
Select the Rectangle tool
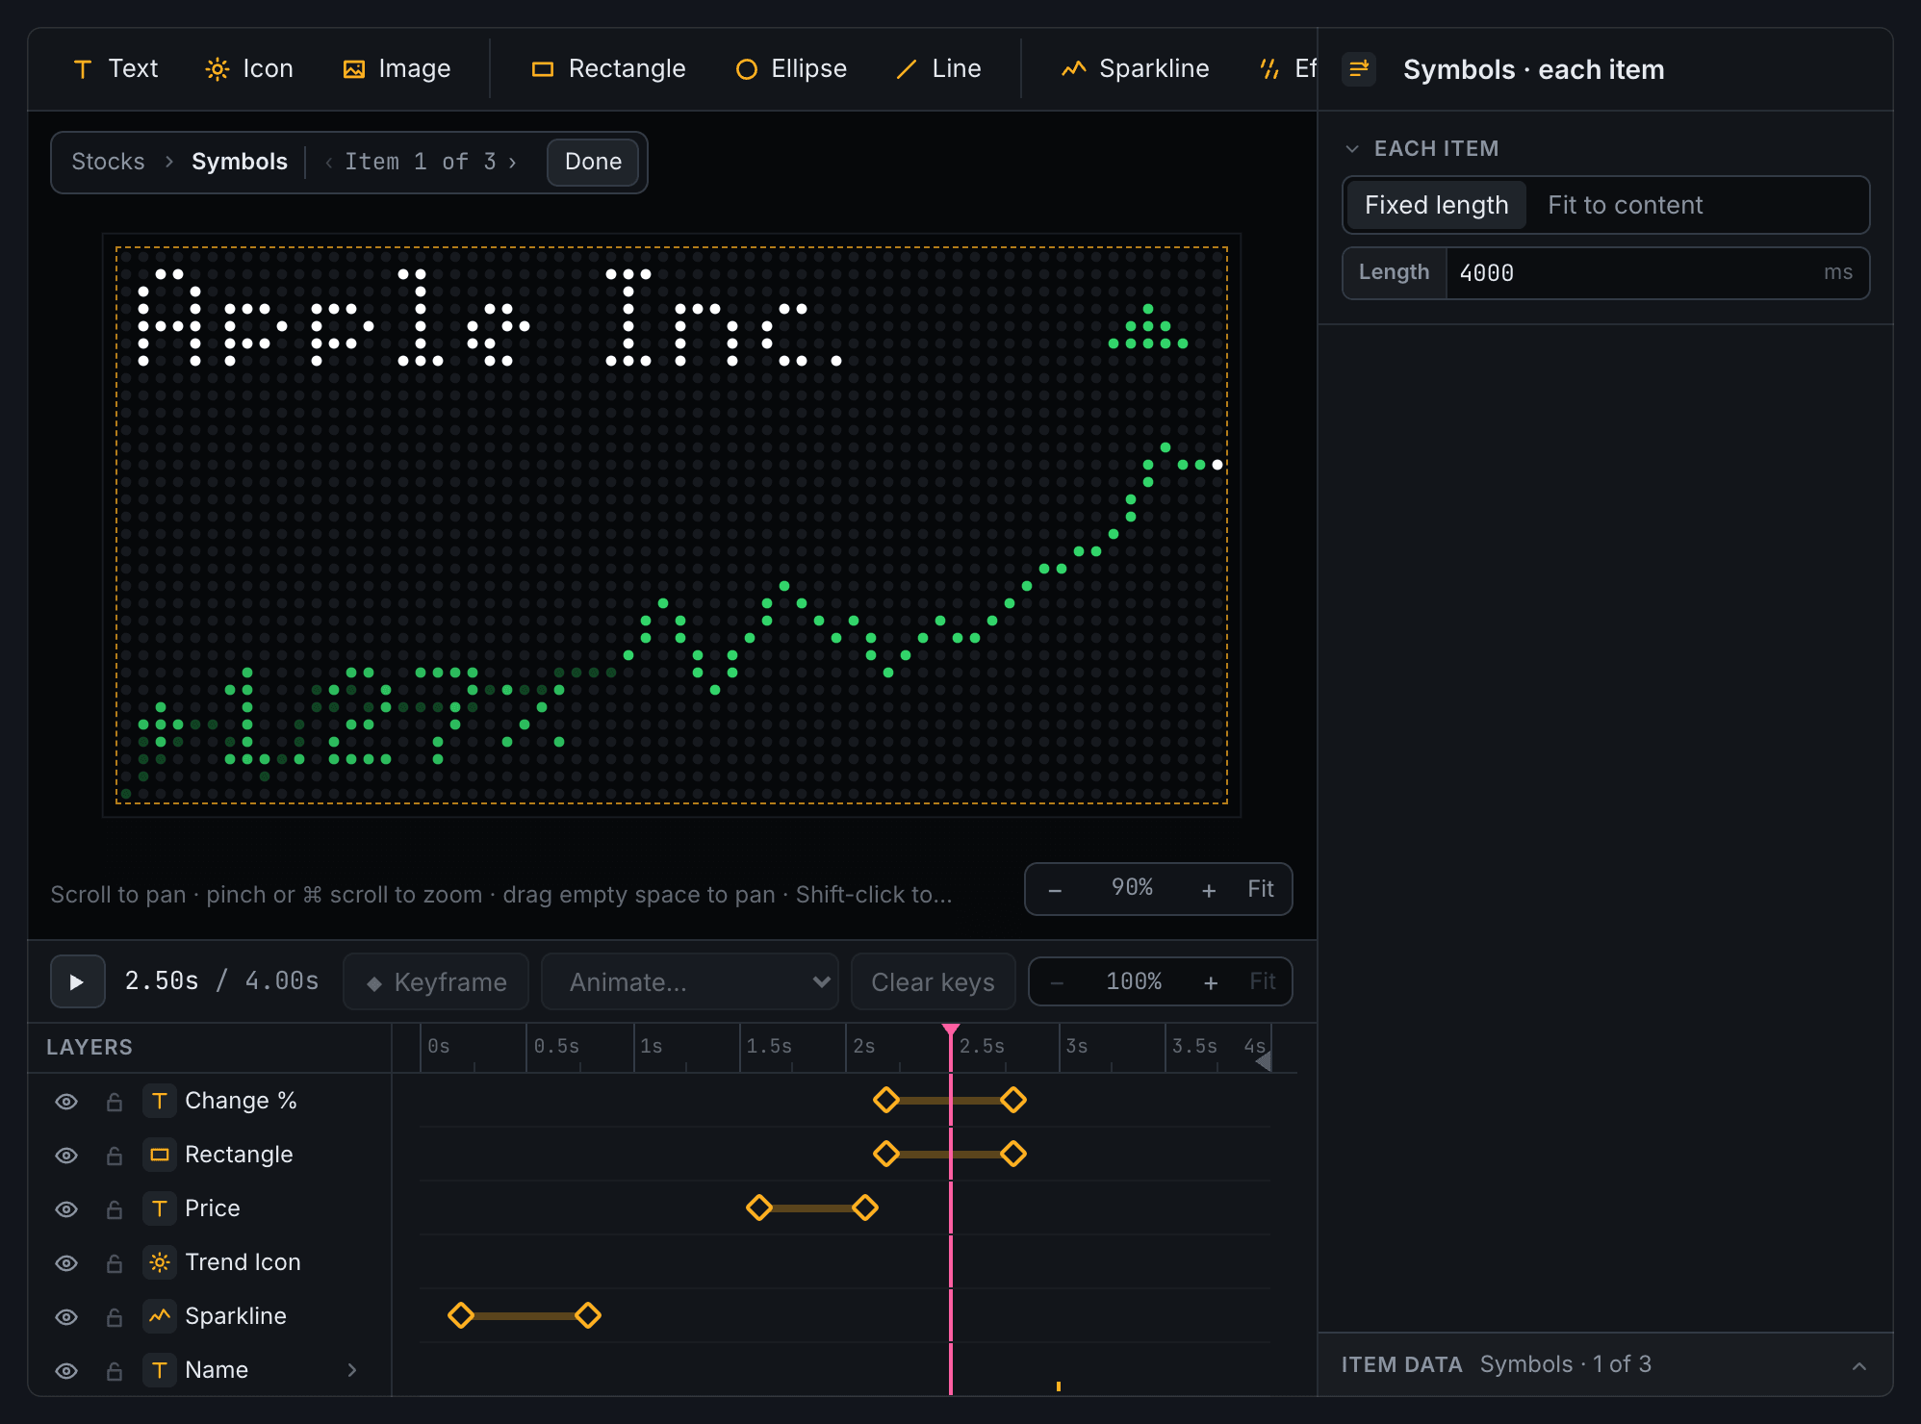click(608, 69)
